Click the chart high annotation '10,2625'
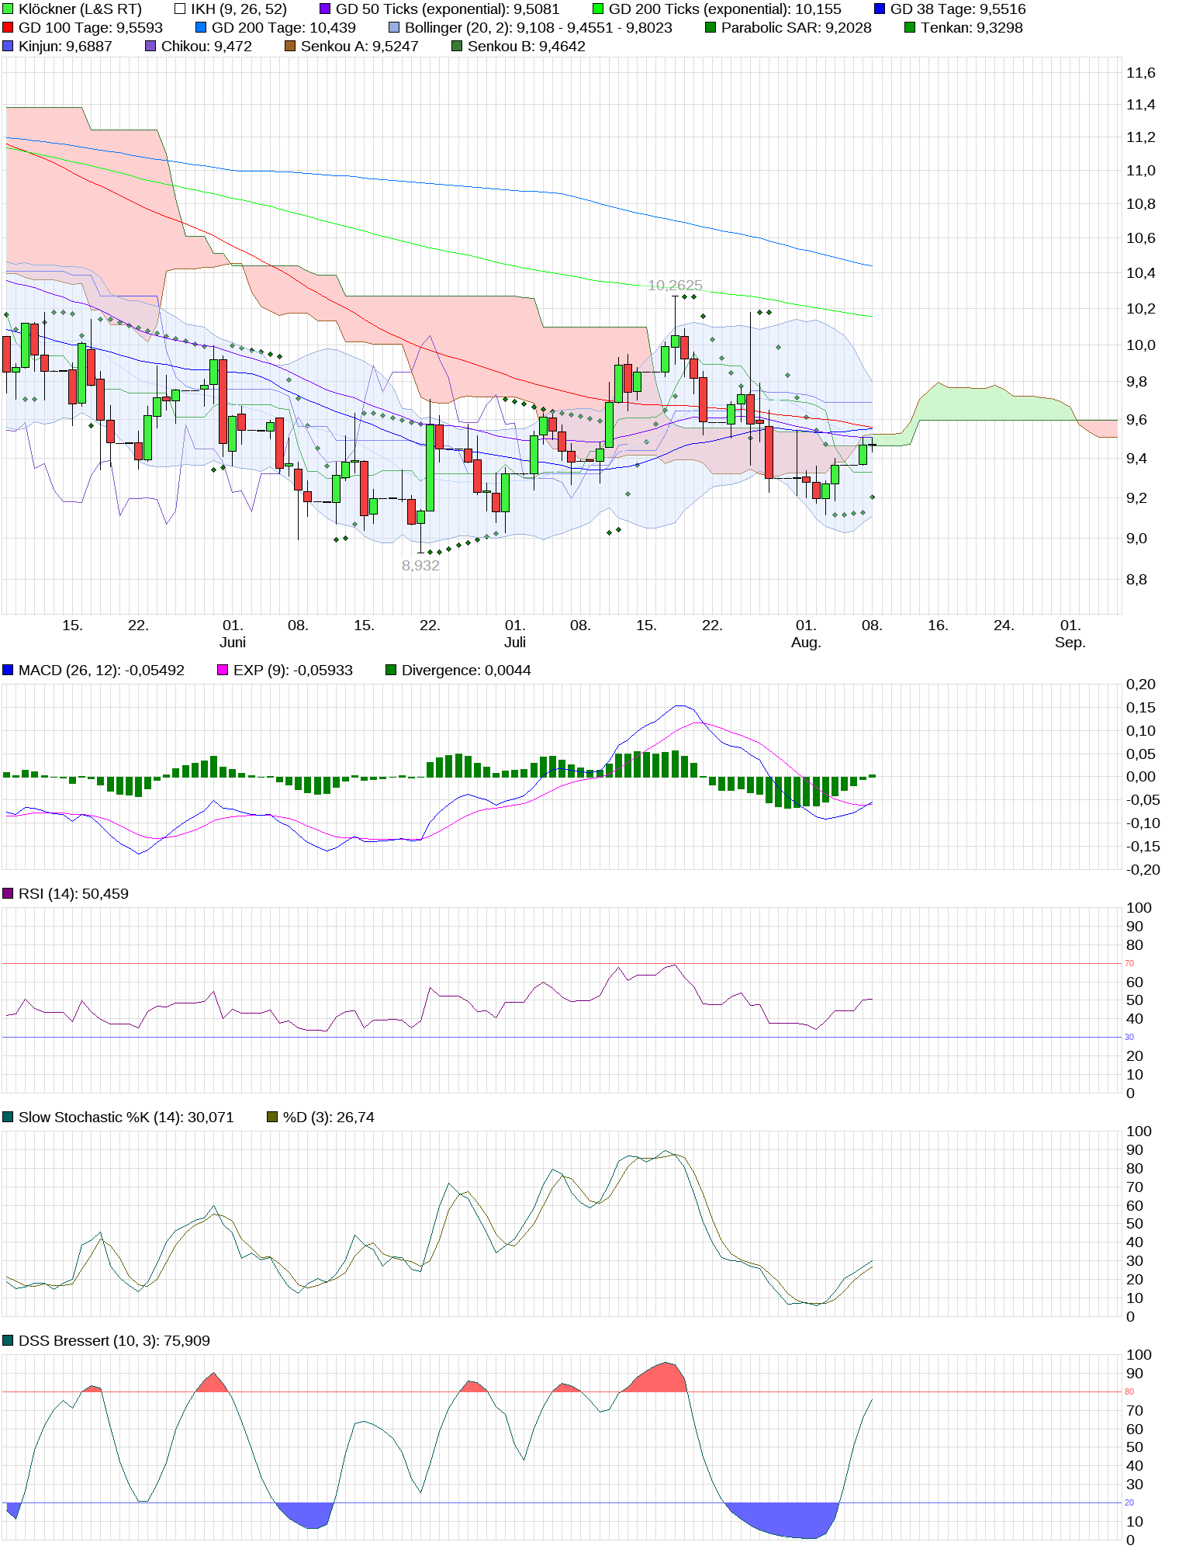The height and width of the screenshot is (1556, 1179). click(x=675, y=286)
